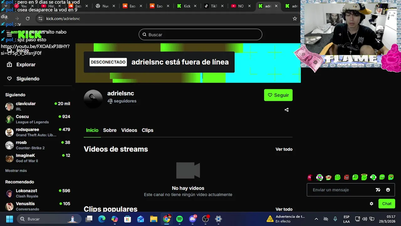Viewport: 401px width, 226px height.
Task: Select the Inicio profile tab
Action: pyautogui.click(x=92, y=130)
